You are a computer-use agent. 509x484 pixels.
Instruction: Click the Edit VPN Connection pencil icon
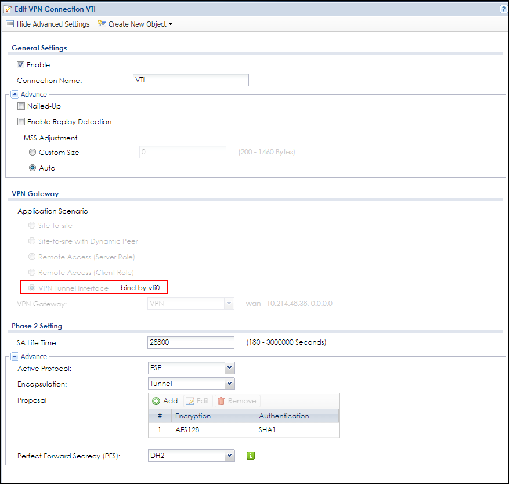tap(8, 9)
